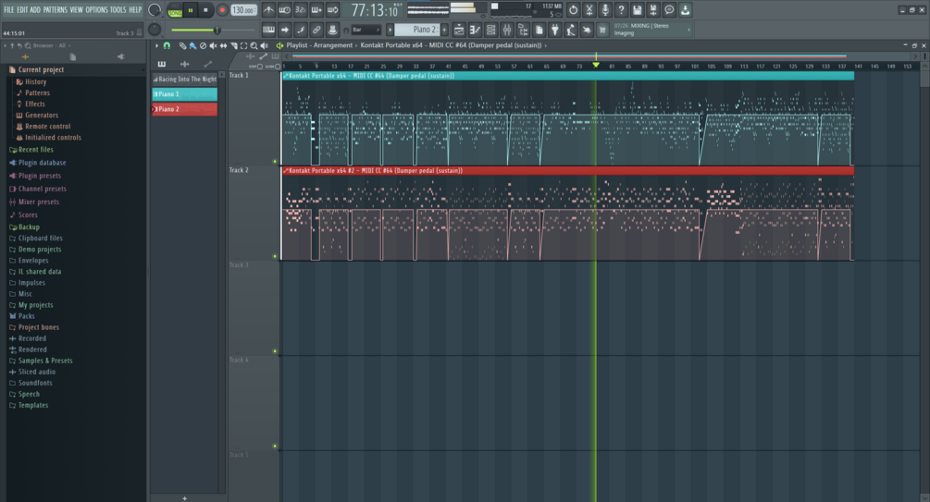Image resolution: width=930 pixels, height=502 pixels.
Task: Select the playlist Zoom magnifier tool
Action: (254, 45)
